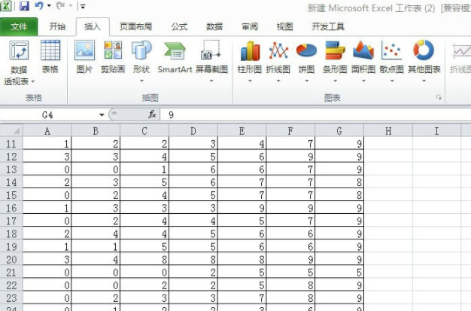This screenshot has width=471, height=311.
Task: Expand the Undo history dropdown arrow
Action: (49, 6)
